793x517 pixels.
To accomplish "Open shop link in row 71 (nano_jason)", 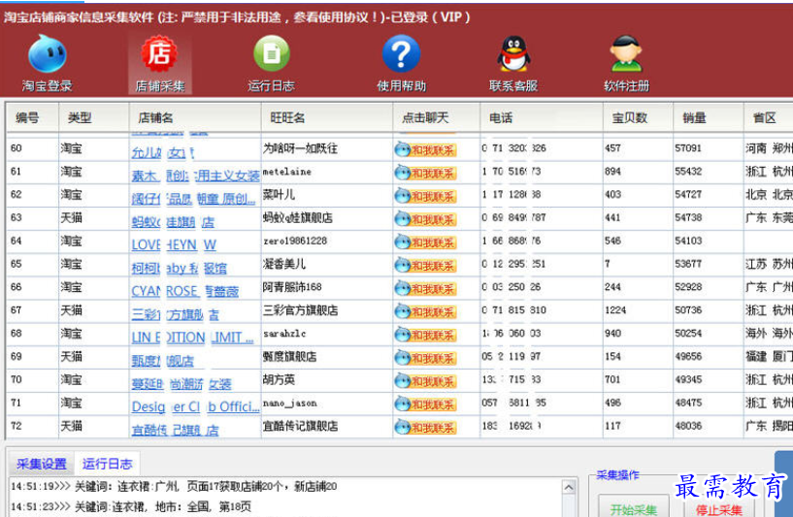I will [195, 406].
